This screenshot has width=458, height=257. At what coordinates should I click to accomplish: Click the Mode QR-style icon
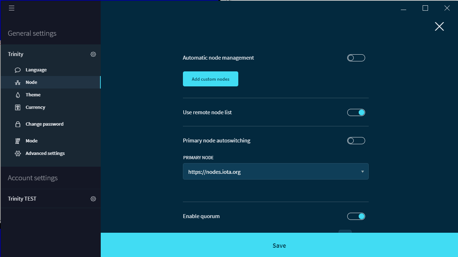pos(17,141)
